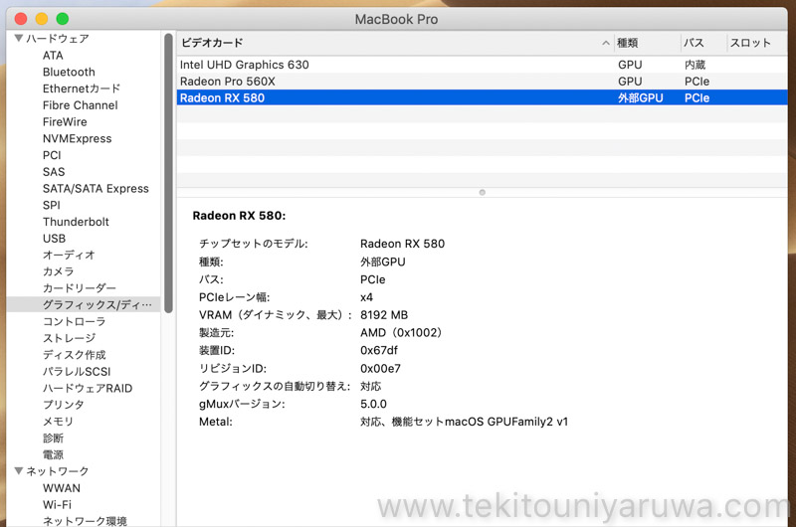Select ATA in the sidebar
Viewport: 796px width, 527px height.
click(x=53, y=56)
